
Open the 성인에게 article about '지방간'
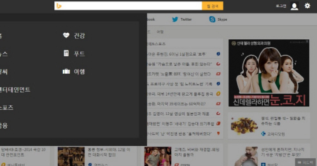point(283,152)
